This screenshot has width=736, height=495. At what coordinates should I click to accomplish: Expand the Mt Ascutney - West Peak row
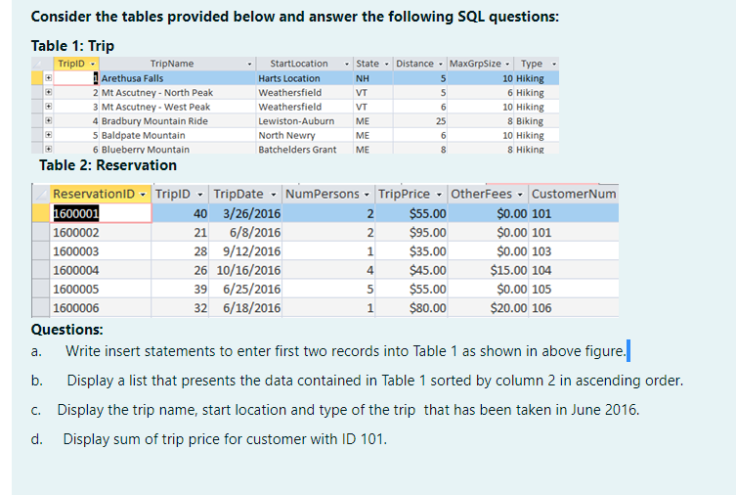pos(48,106)
